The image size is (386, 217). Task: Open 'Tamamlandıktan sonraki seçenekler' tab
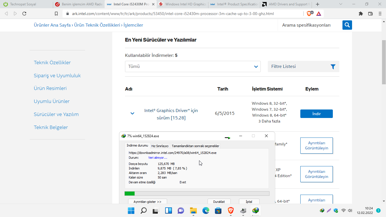coord(195,146)
